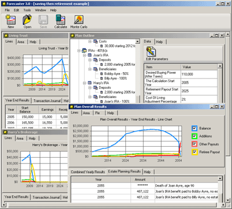
Task: Click the Billy Ayre - 100% item icon
Action: pos(102,79)
